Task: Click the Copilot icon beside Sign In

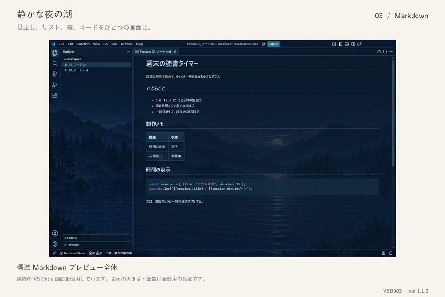Action: coord(263,44)
